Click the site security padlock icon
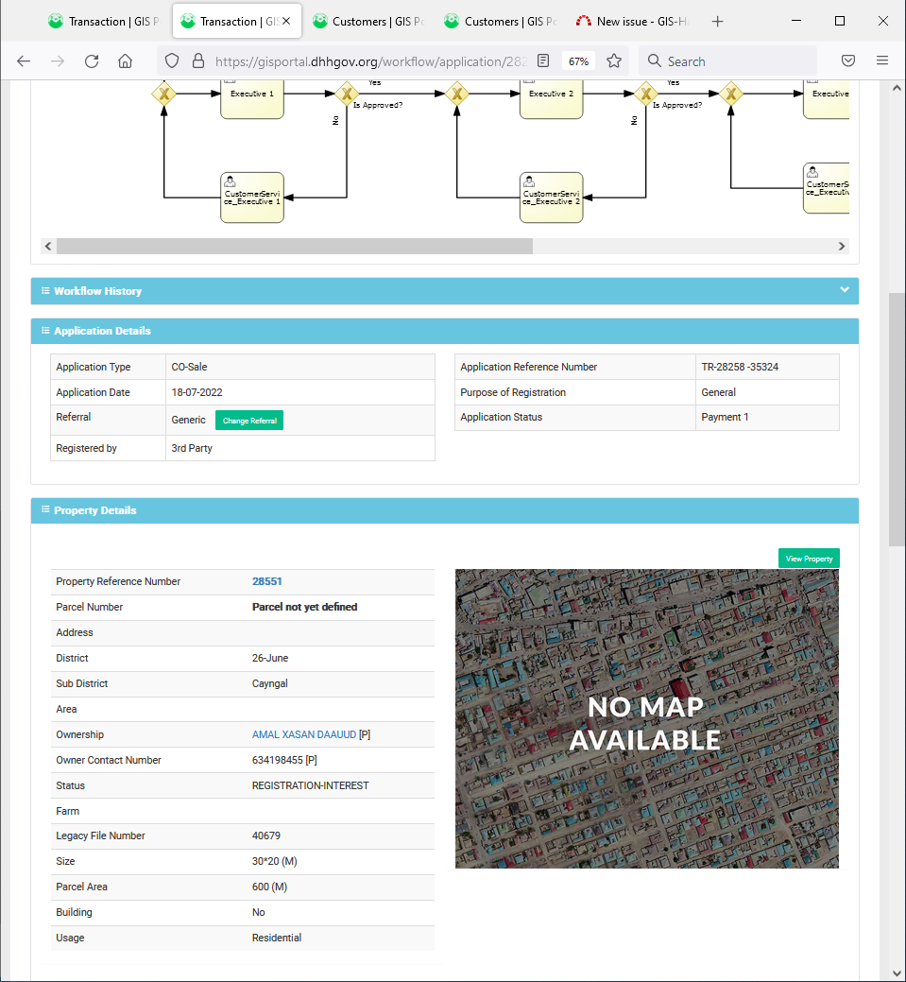 pyautogui.click(x=198, y=60)
